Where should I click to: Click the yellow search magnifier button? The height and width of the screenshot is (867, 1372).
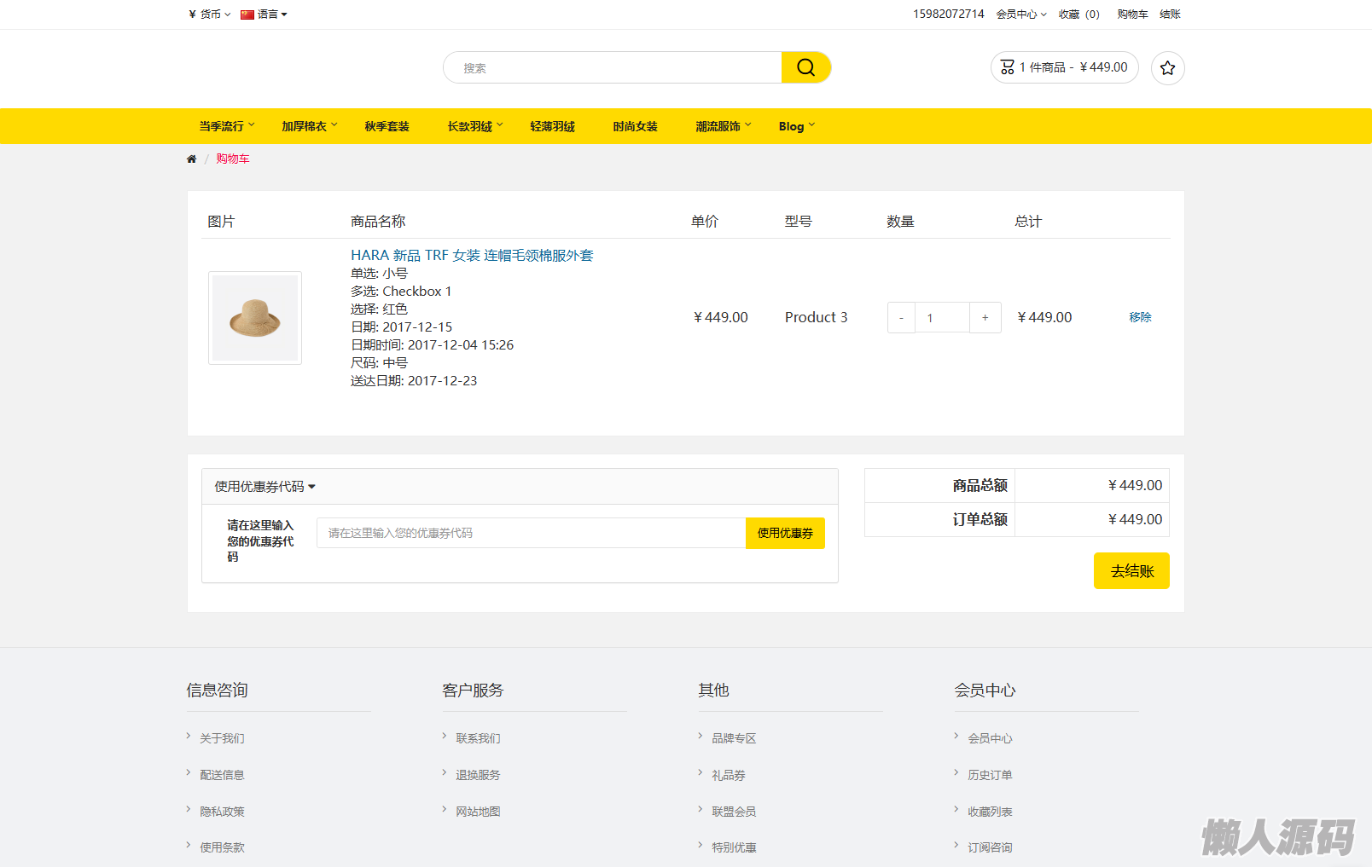click(805, 67)
